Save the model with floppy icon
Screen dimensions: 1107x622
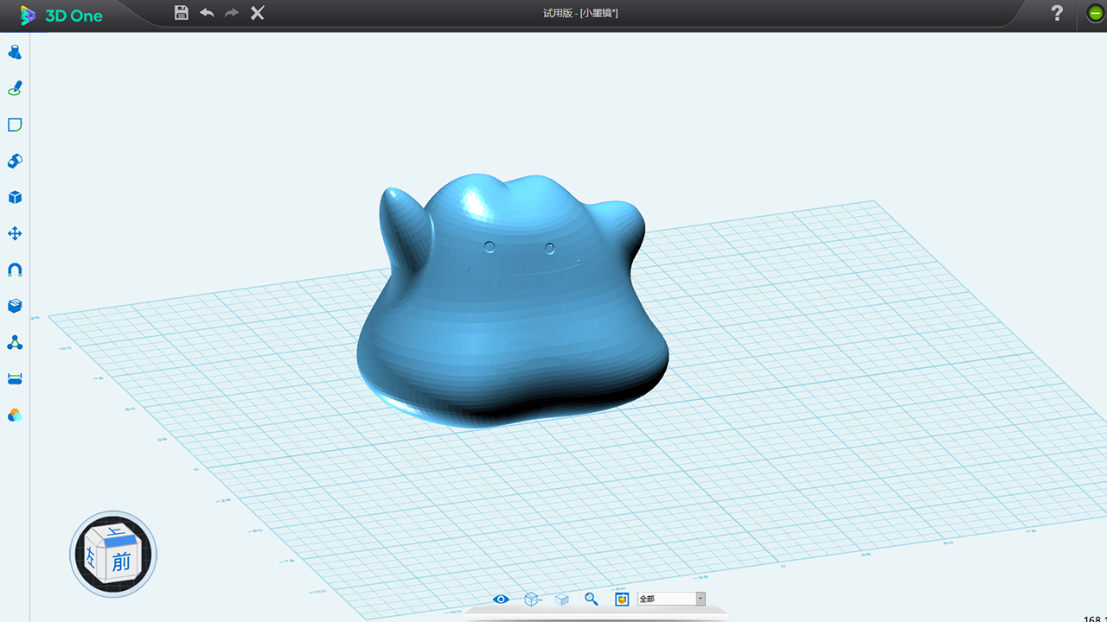click(182, 13)
